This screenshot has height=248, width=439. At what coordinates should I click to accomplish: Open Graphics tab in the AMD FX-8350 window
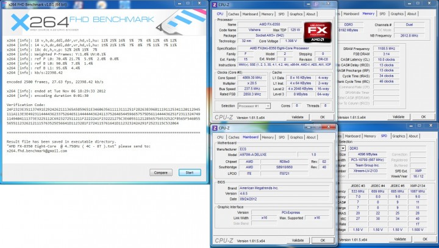click(x=296, y=14)
